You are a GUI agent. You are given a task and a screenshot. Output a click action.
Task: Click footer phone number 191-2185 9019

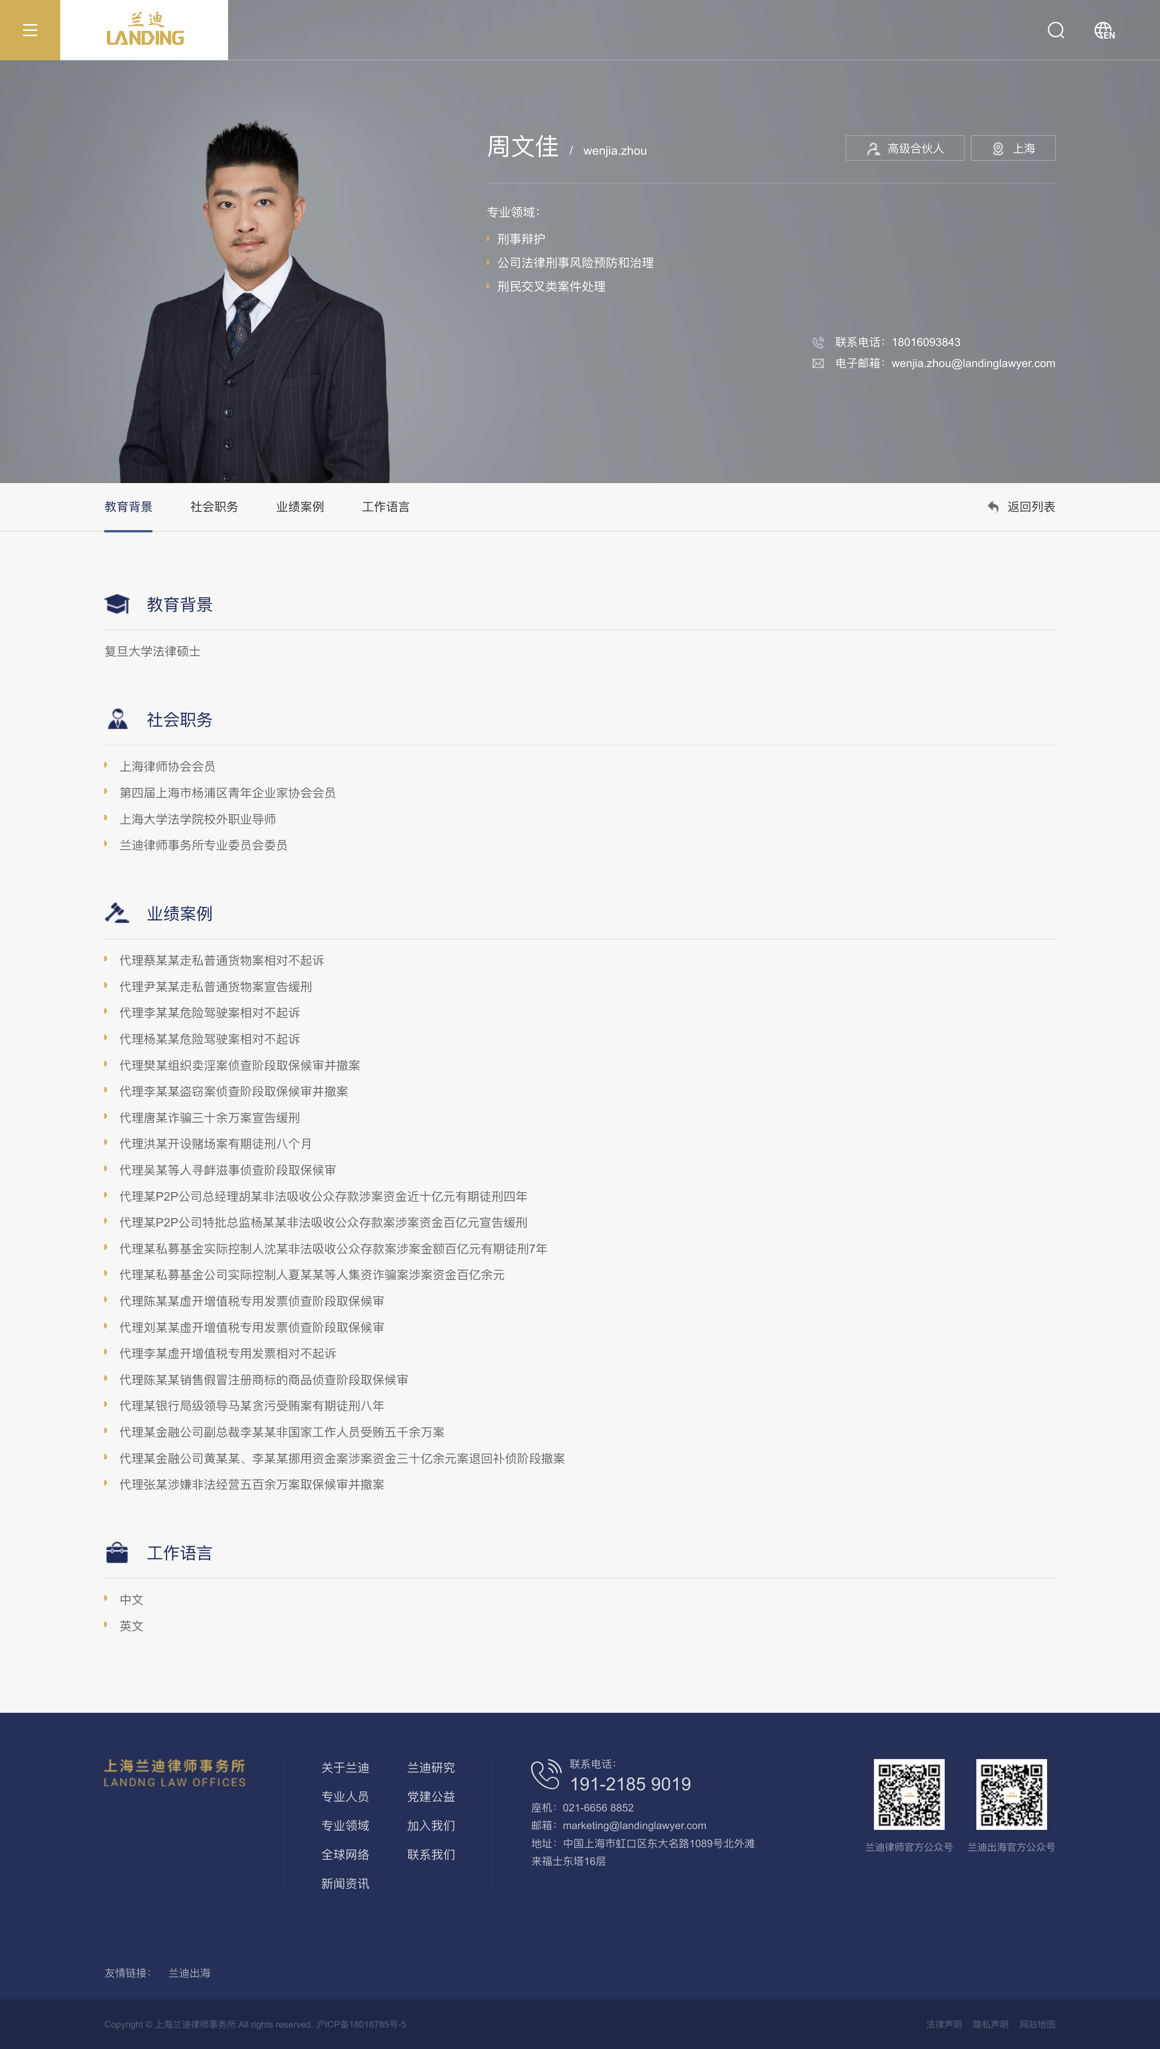(x=630, y=1784)
